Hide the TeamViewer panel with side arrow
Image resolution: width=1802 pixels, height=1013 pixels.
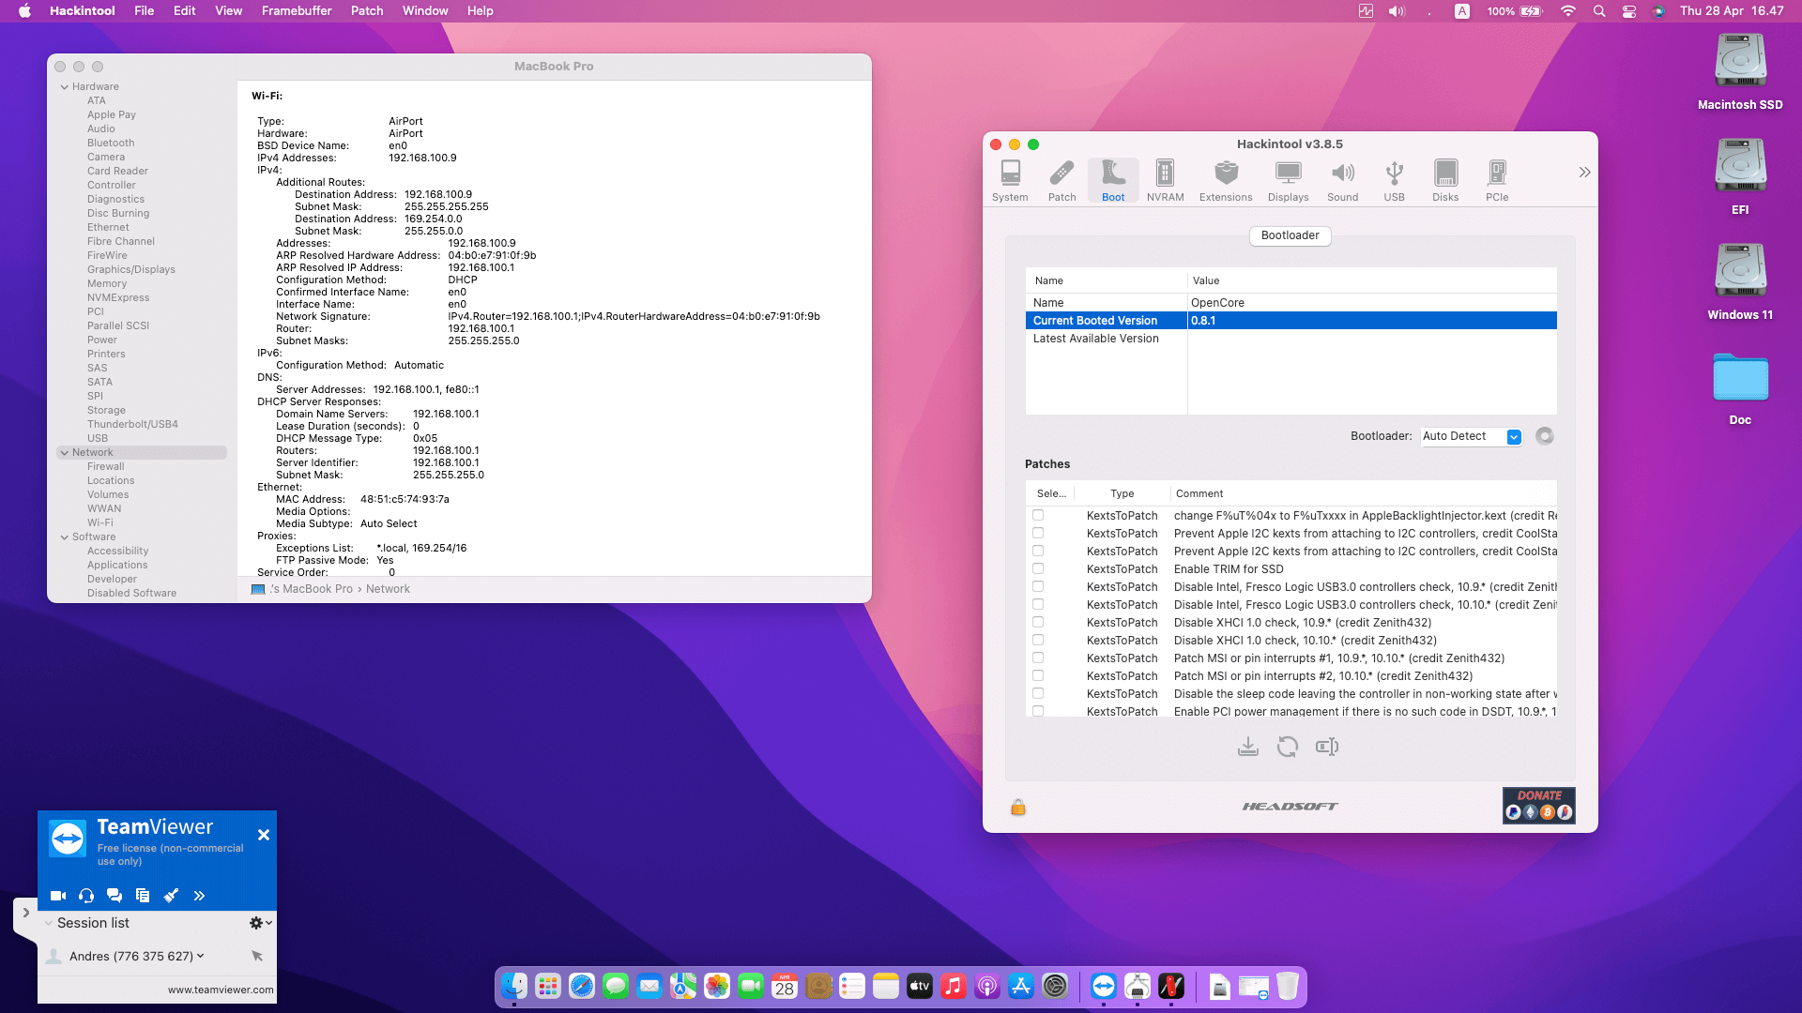pos(25,913)
